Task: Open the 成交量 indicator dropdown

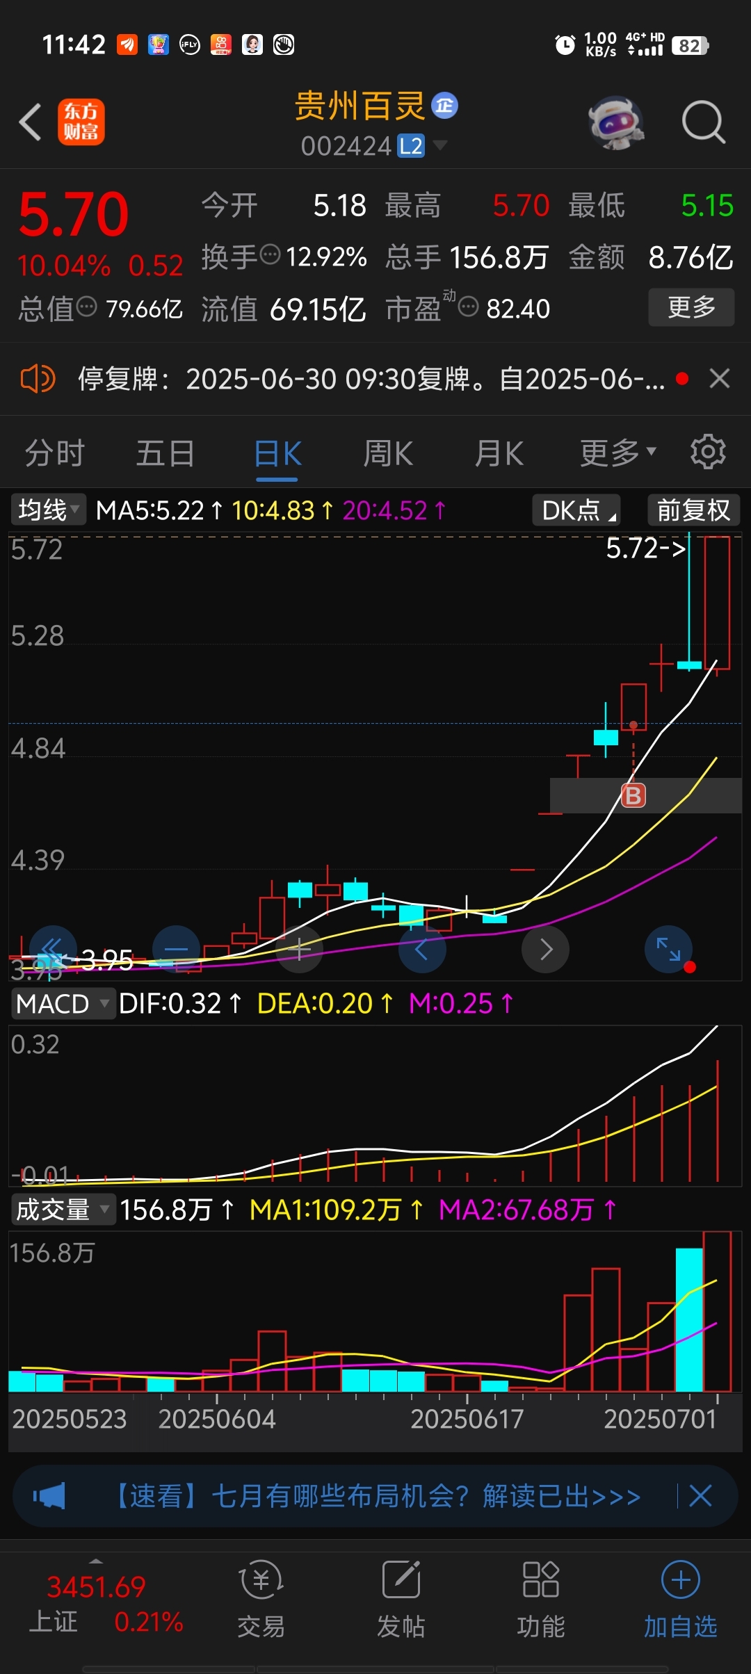Action: 63,1210
